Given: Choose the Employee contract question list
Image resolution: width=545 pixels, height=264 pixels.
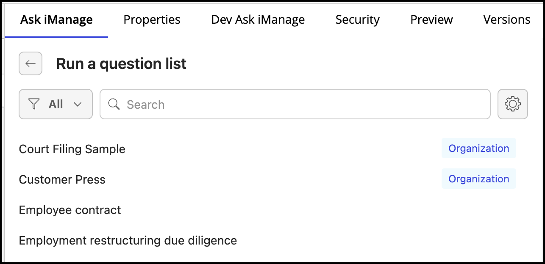Looking at the screenshot, I should coord(70,210).
